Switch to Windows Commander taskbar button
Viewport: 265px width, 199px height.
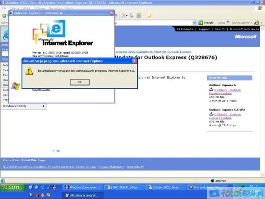(x=82, y=187)
